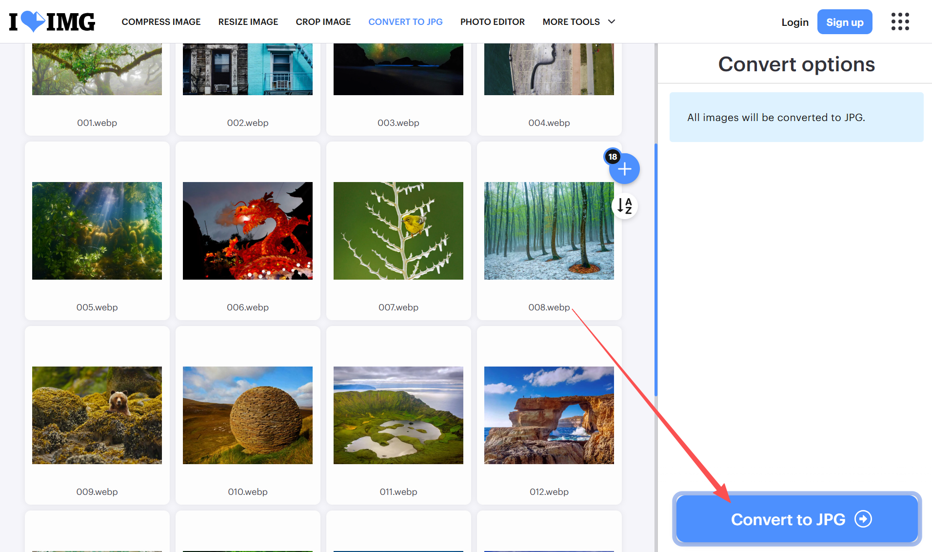This screenshot has width=932, height=552.
Task: Sort images alphabetically with A-Z icon
Action: pos(624,205)
